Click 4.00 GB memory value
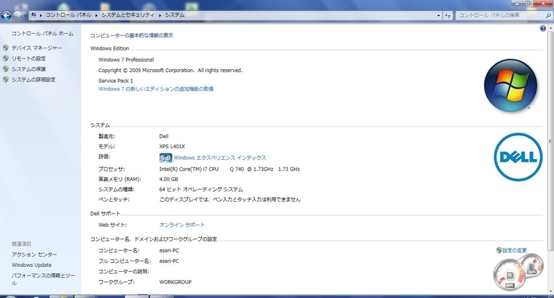 coord(168,179)
